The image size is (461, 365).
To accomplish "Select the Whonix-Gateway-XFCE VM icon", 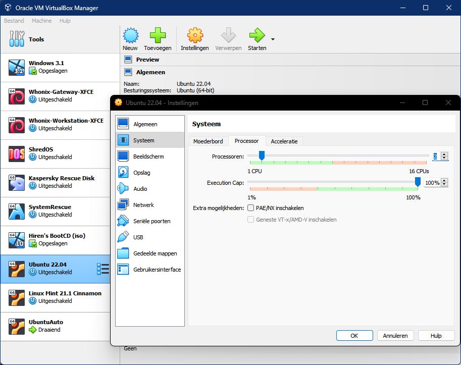I will [17, 96].
